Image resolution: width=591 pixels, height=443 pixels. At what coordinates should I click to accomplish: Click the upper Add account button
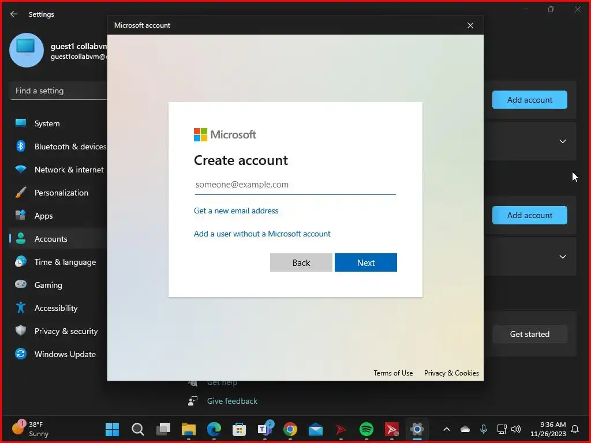530,100
